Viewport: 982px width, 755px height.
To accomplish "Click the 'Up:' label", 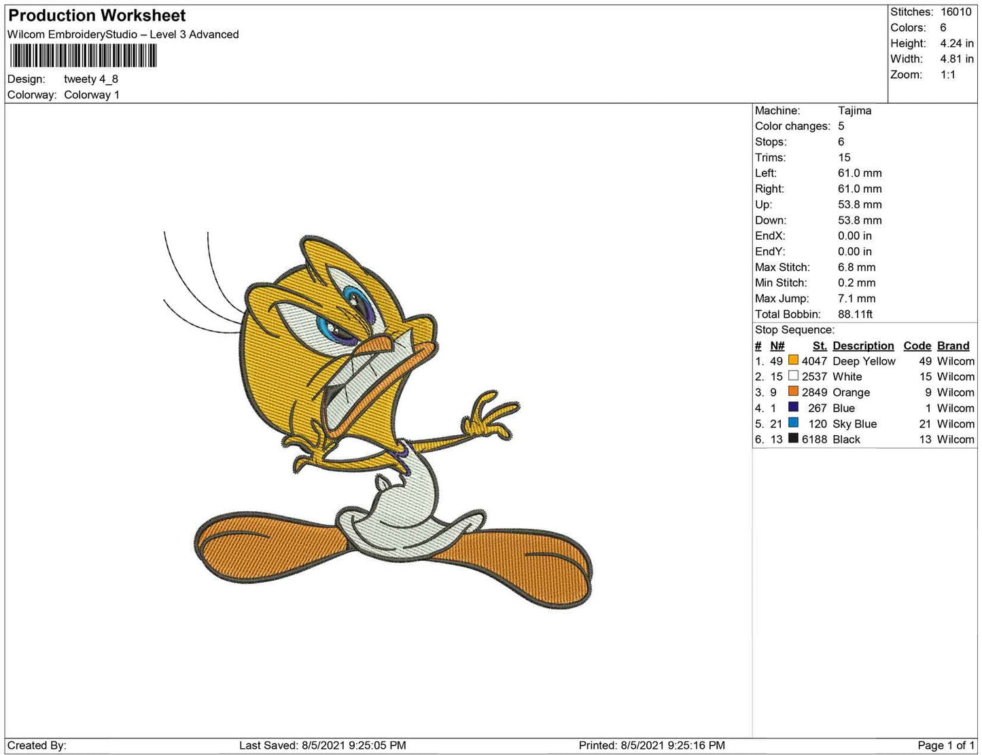I will pos(764,204).
